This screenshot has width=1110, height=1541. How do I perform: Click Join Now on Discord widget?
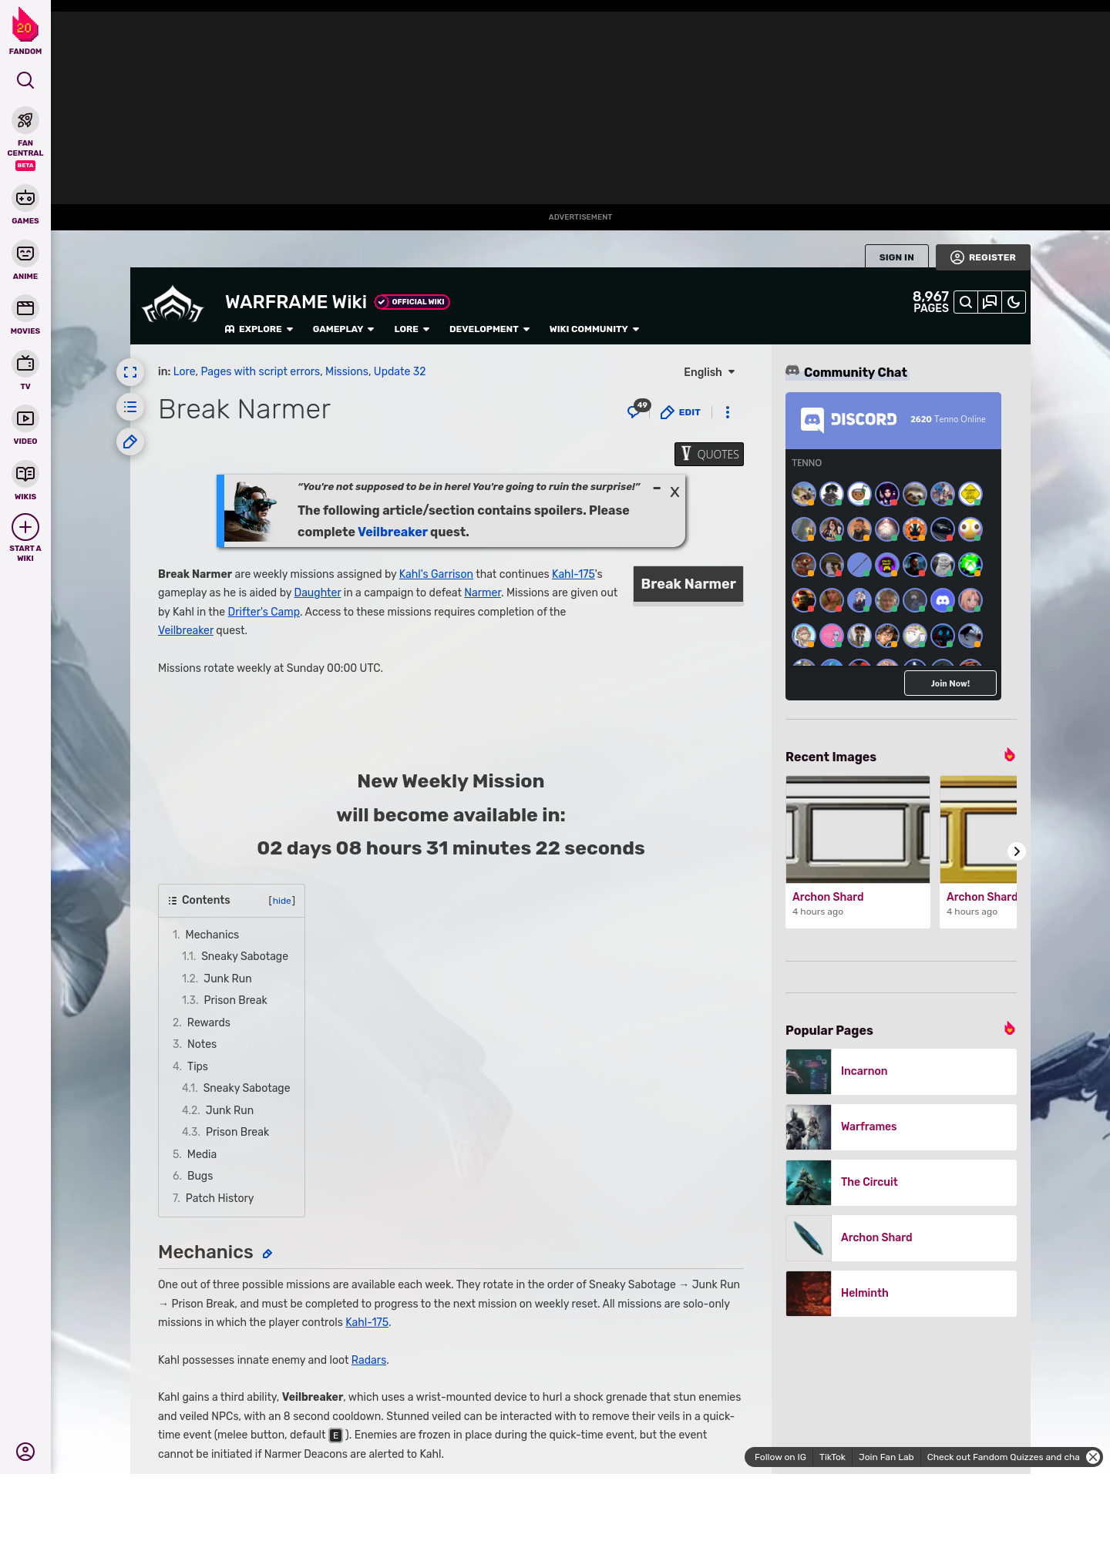pos(950,683)
